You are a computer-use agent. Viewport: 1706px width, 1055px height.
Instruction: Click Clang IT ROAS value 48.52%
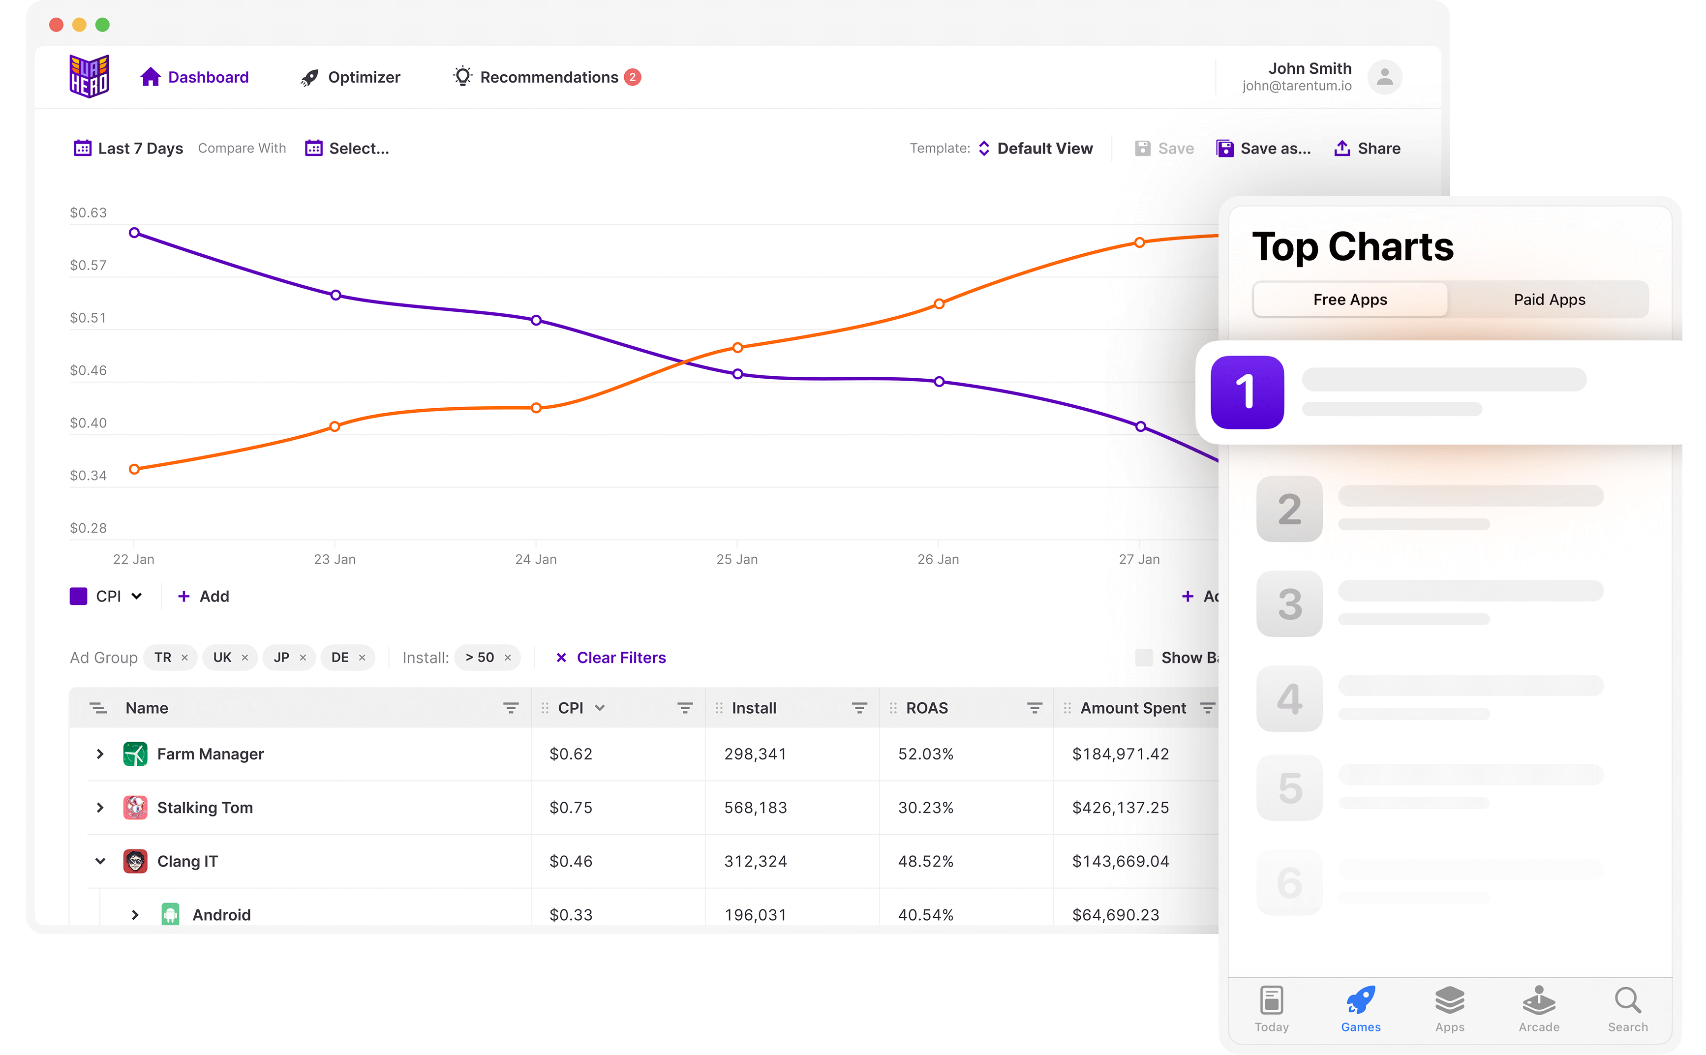pos(926,861)
